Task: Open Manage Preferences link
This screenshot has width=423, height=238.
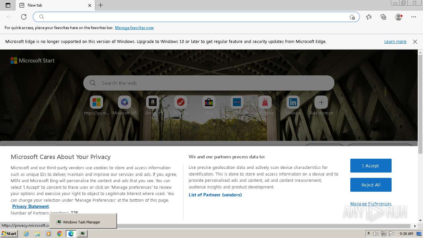Action: pos(371,204)
